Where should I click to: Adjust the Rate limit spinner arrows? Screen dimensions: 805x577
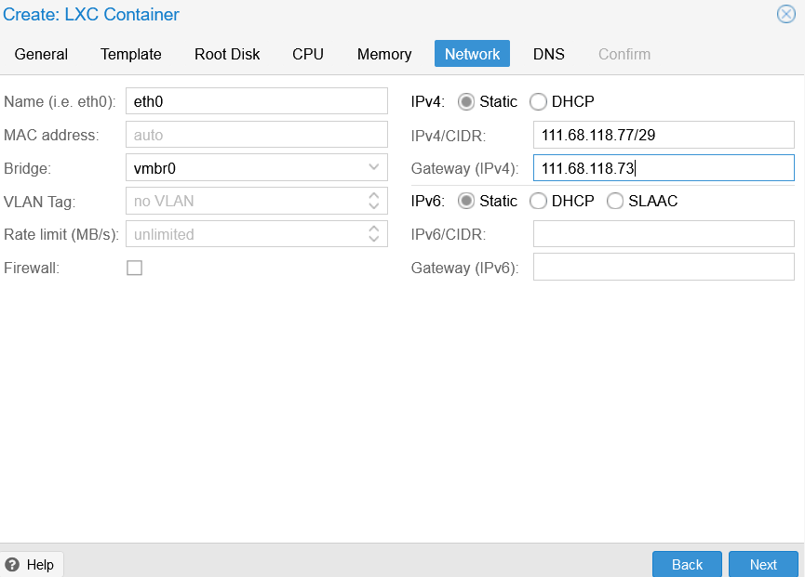[x=374, y=234]
